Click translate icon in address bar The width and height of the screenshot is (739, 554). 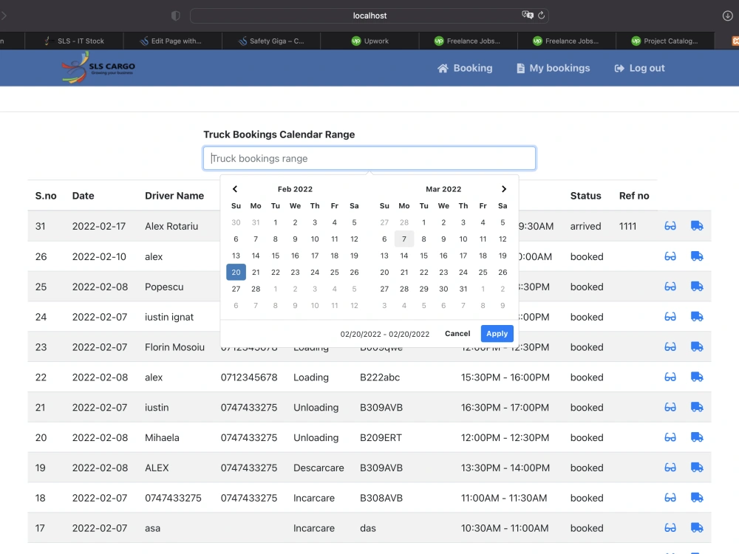(x=528, y=15)
